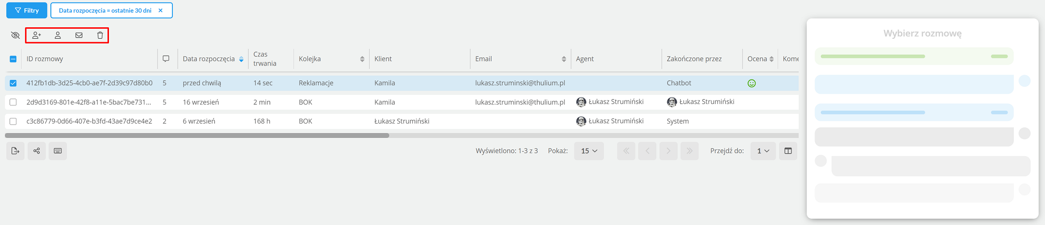This screenshot has height=225, width=1045.
Task: Remove the Data rozpoczęcia filter with X
Action: [x=160, y=10]
